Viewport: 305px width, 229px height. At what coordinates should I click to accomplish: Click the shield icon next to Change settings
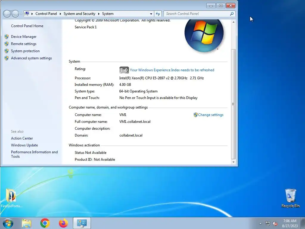coord(195,115)
